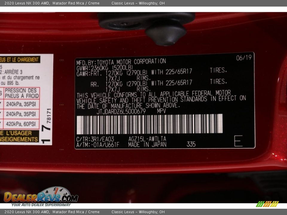The image size is (287, 215).
Task: Click 'Your Auto Dealer SuperHighway' tagline
Action: point(41,205)
